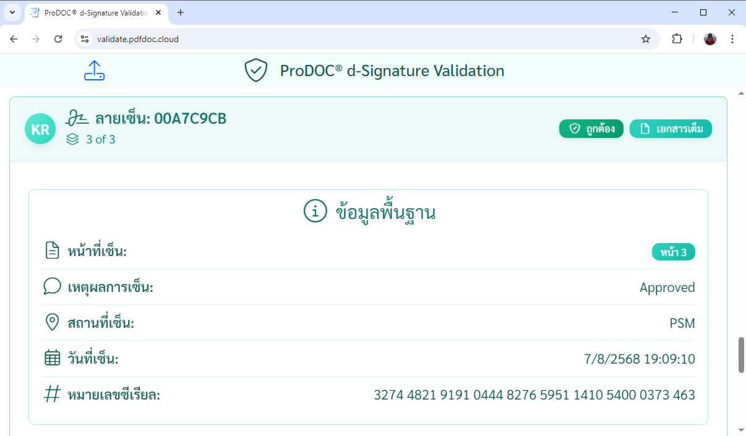This screenshot has height=436, width=746.
Task: Click the document icon beside หน้าที่เซ็น
Action: [x=53, y=251]
